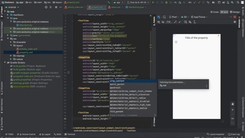Click the clear all constraints icon

[x=175, y=22]
